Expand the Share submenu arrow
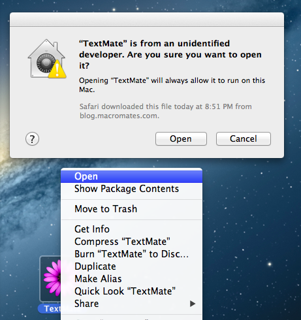This screenshot has width=301, height=320. click(193, 304)
